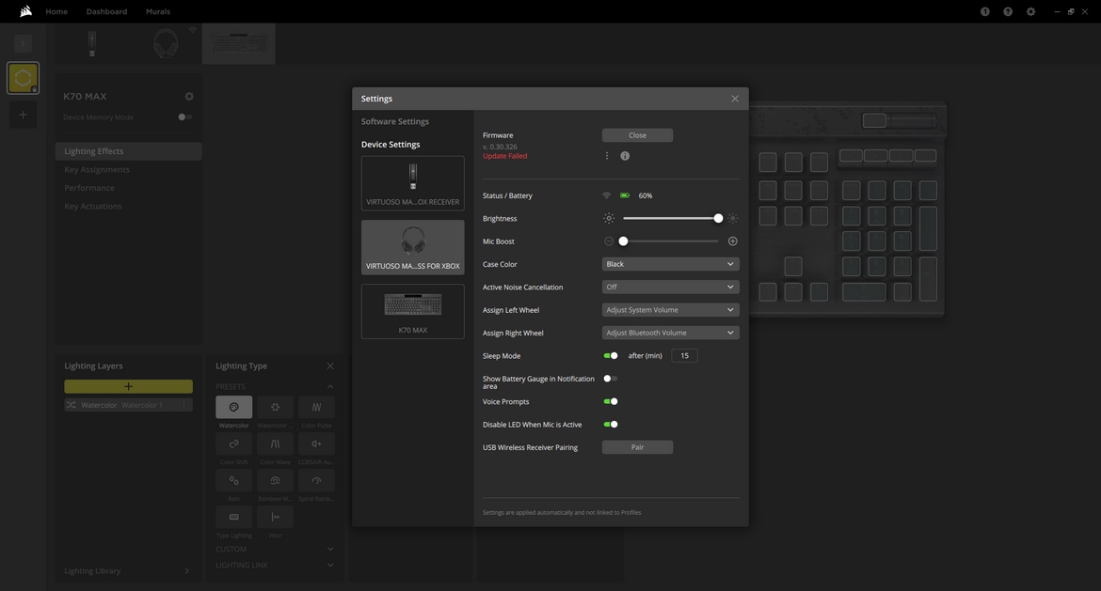Viewport: 1101px width, 591px height.
Task: Click keyboard thumbnail in top device bar
Action: [x=239, y=43]
